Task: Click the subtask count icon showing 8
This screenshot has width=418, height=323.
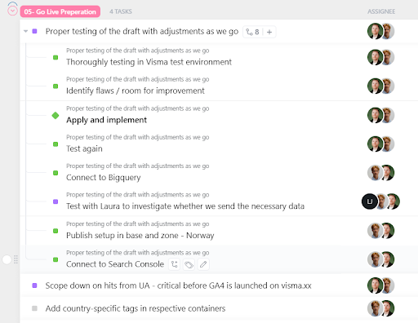Action: point(252,32)
